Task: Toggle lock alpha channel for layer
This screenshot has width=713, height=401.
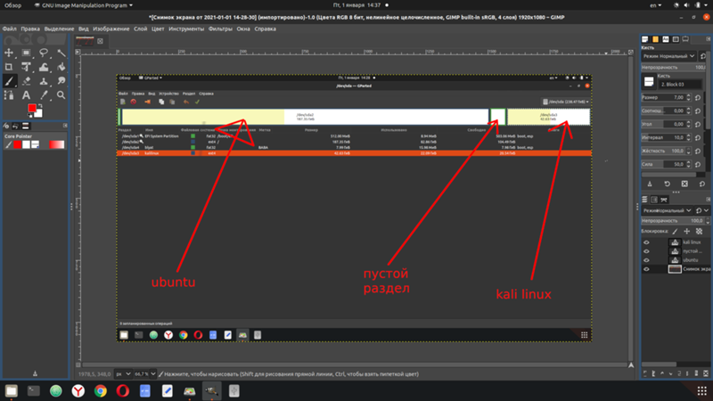Action: 700,232
